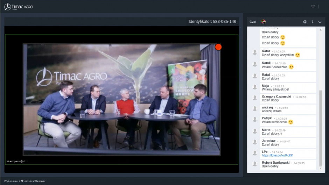The width and height of the screenshot is (329, 185).
Task: Click the smiley emoji in Kamil's message
Action: 291,67
